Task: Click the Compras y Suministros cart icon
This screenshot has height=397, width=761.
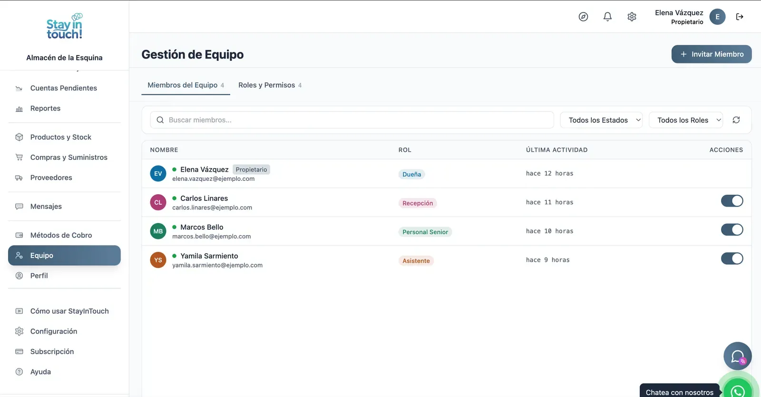Action: tap(19, 157)
